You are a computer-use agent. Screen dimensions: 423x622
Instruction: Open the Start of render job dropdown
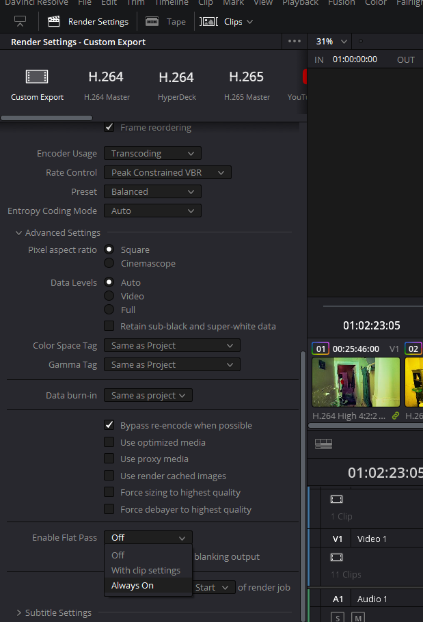[x=214, y=588]
